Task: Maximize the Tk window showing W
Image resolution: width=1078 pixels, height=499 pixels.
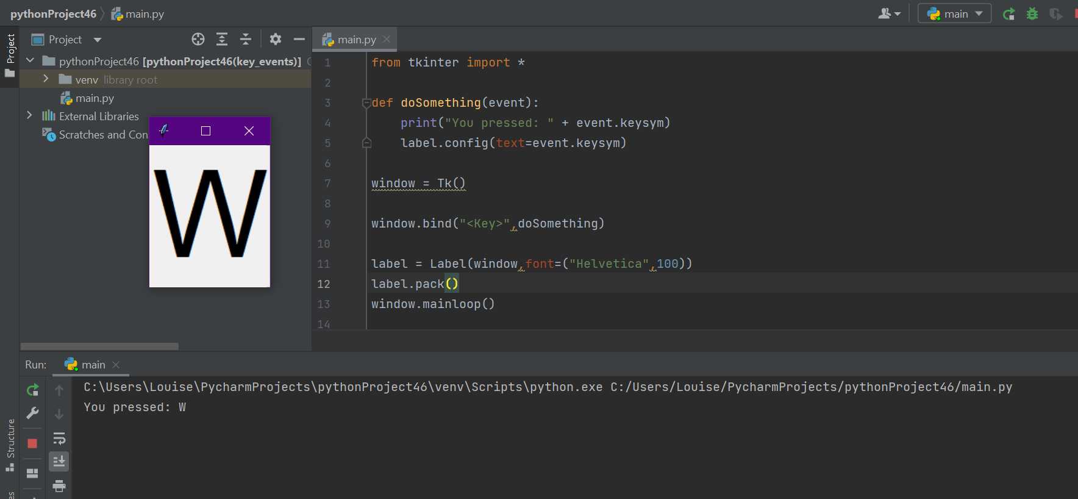Action: (205, 131)
